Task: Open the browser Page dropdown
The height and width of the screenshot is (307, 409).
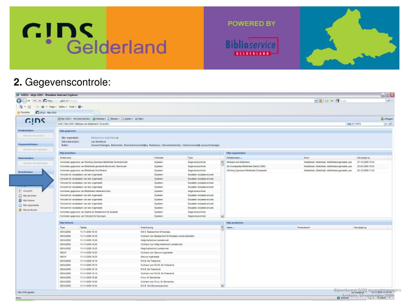Action: coord(53,107)
